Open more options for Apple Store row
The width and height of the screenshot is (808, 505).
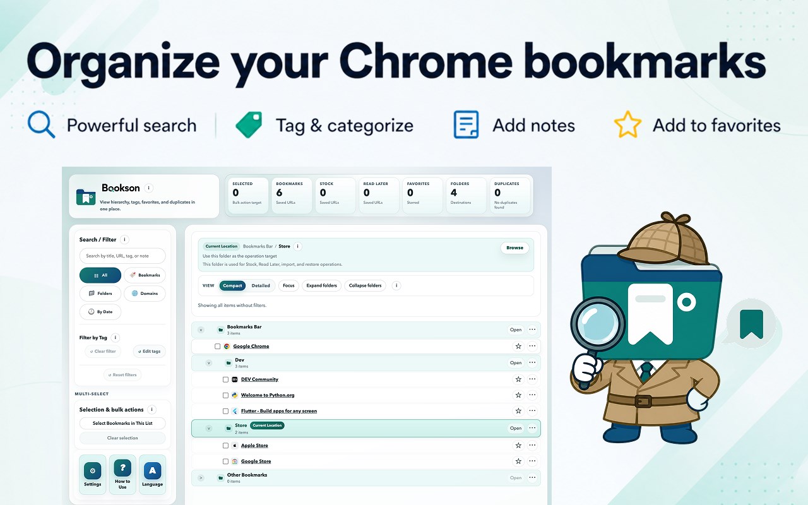tap(532, 446)
